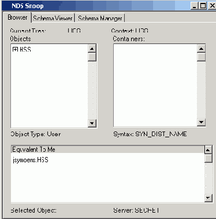This screenshot has height=219, width=216.
Task: Click the Objects list scrollbar thumb
Action: coord(92,57)
